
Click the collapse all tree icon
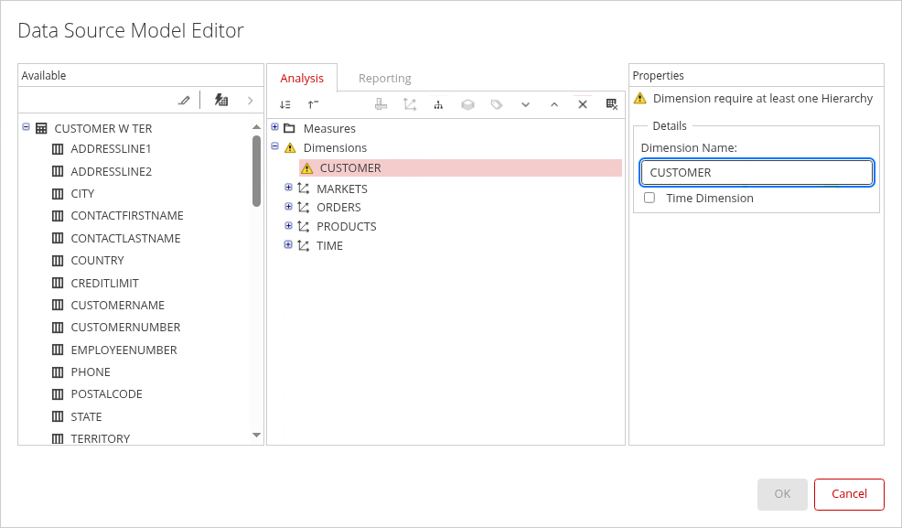313,105
